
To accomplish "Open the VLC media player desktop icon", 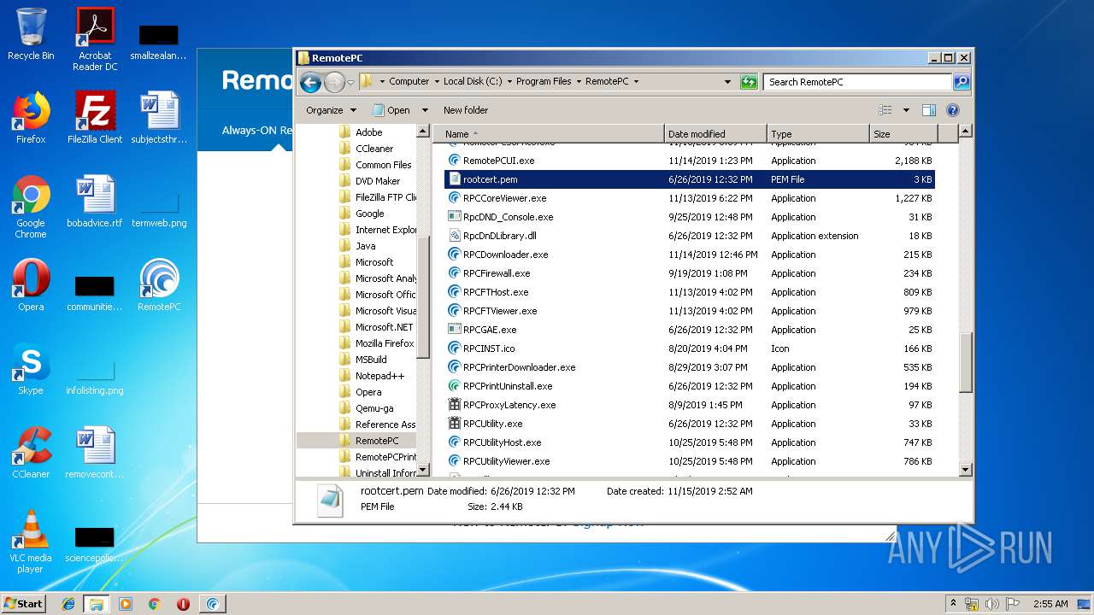I will click(x=31, y=542).
